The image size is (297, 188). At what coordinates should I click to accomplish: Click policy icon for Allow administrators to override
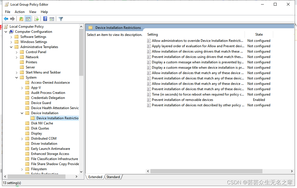coord(149,41)
